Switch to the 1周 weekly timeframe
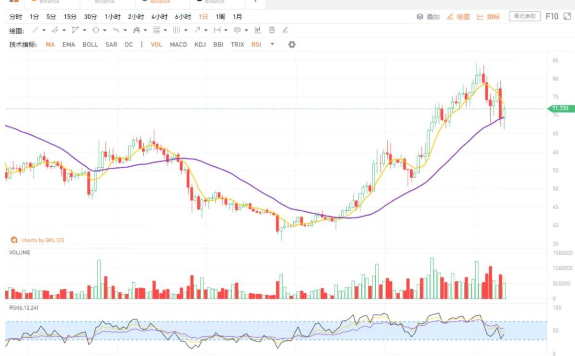 coord(220,17)
